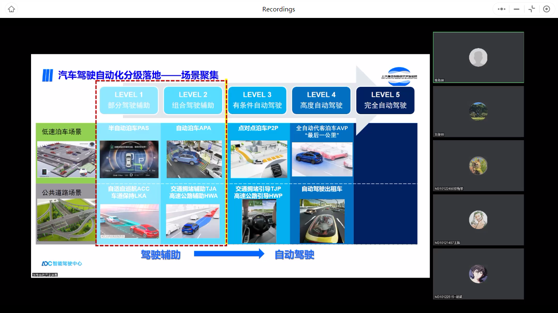
Task: Select the 刘新田 participant tile
Action: click(478, 111)
